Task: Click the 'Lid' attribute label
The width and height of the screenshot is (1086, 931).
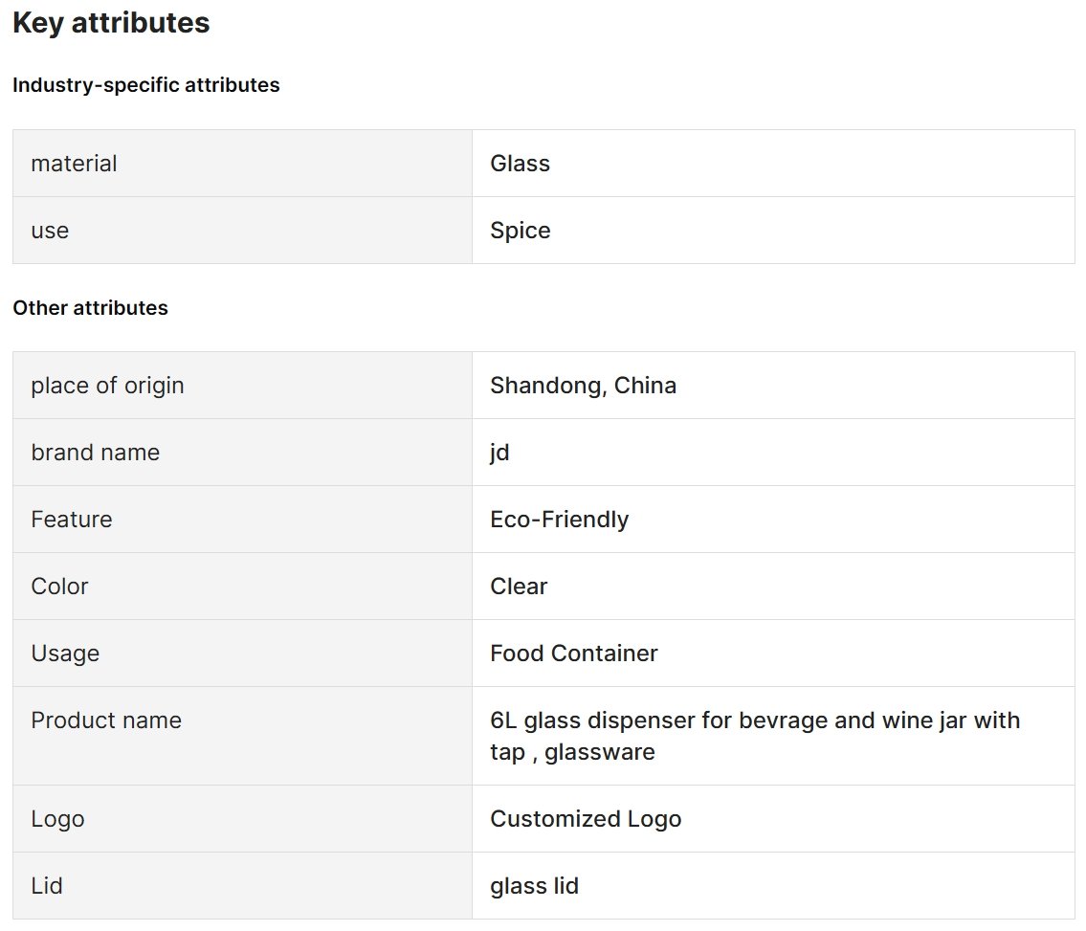Action: point(46,886)
